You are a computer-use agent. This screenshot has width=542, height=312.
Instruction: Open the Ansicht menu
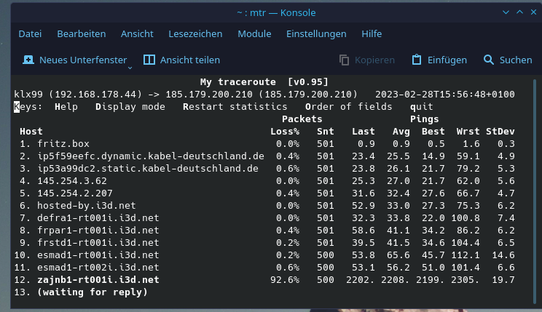tap(137, 34)
